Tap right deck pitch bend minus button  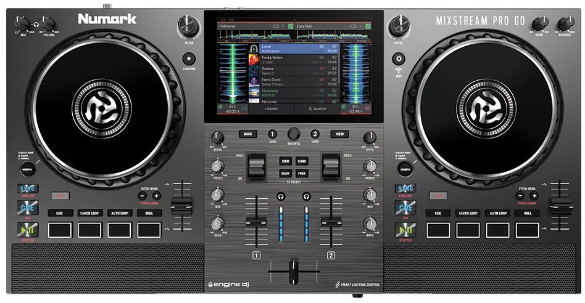tap(520, 196)
